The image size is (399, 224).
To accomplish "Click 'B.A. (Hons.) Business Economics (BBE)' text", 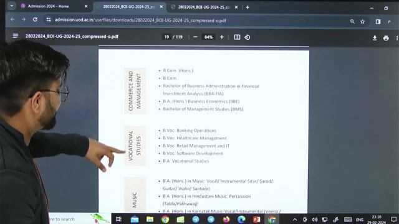I will pos(201,101).
